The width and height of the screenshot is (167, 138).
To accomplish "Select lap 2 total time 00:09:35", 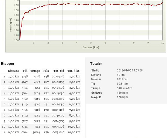I will click(58, 82).
